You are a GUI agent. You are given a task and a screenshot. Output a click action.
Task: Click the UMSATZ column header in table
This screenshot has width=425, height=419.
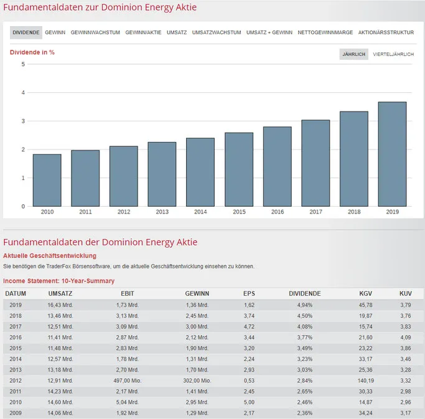click(x=60, y=293)
